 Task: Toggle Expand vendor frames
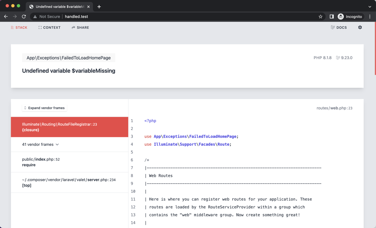(44, 108)
